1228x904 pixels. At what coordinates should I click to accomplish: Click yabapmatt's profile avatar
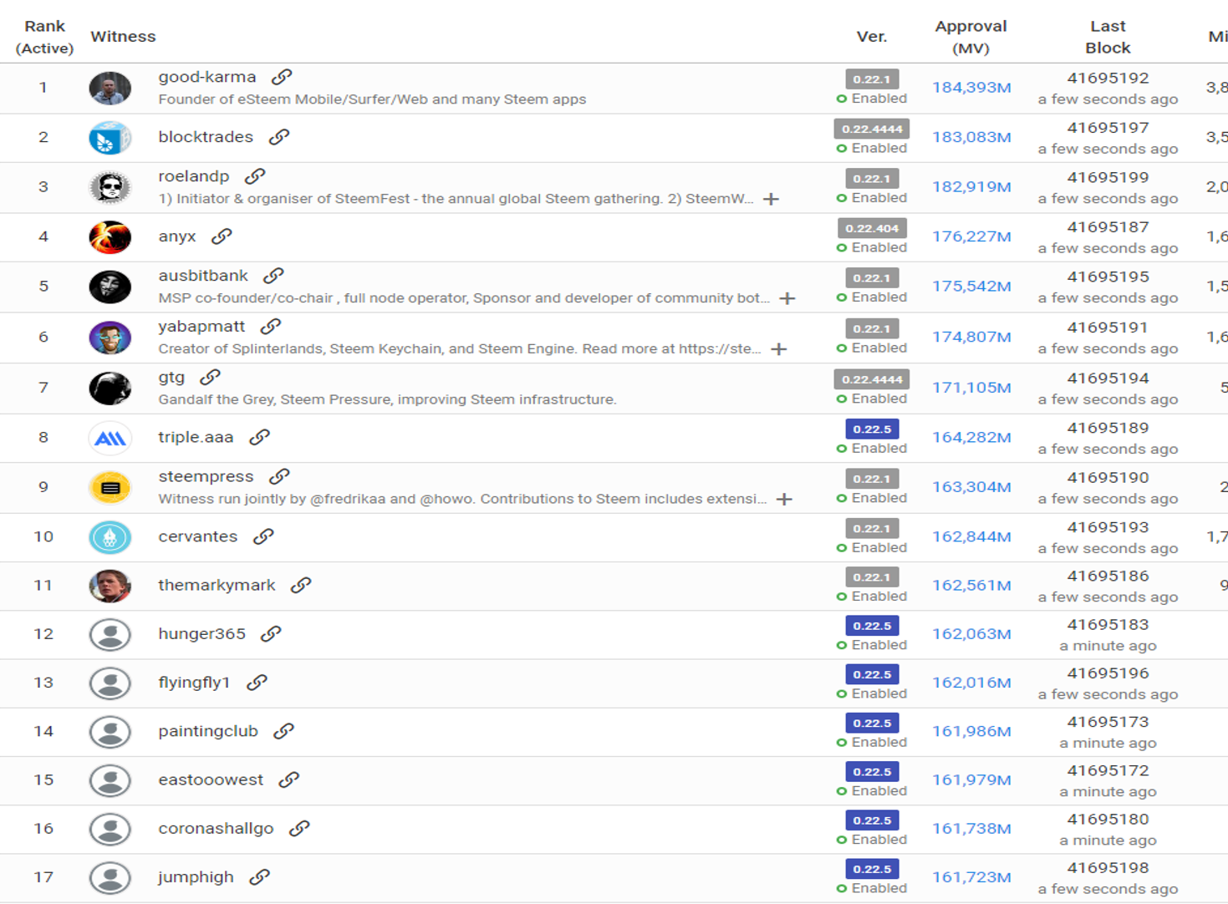click(110, 338)
